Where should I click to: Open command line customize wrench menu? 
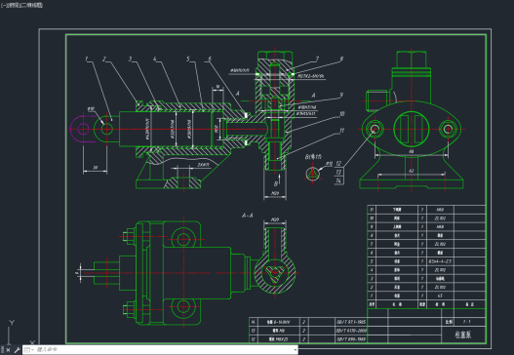pos(17,350)
